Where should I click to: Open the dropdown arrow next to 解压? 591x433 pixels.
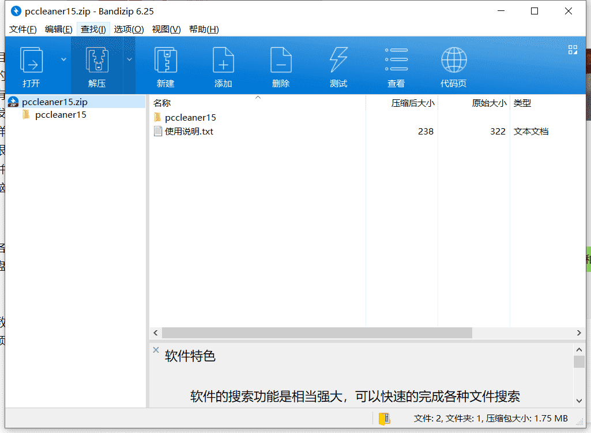click(x=129, y=59)
